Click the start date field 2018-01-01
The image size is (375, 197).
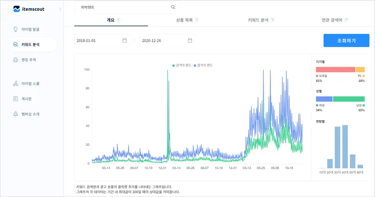click(x=102, y=40)
